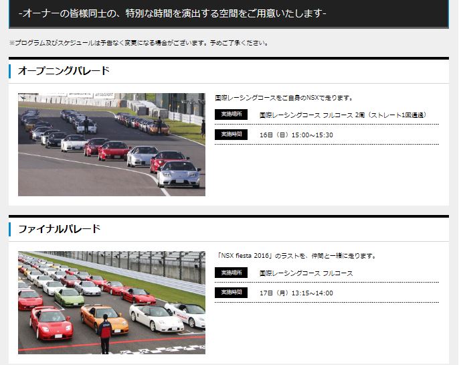Select the 実施時間 label under Opening Parade
The height and width of the screenshot is (365, 459).
point(231,135)
